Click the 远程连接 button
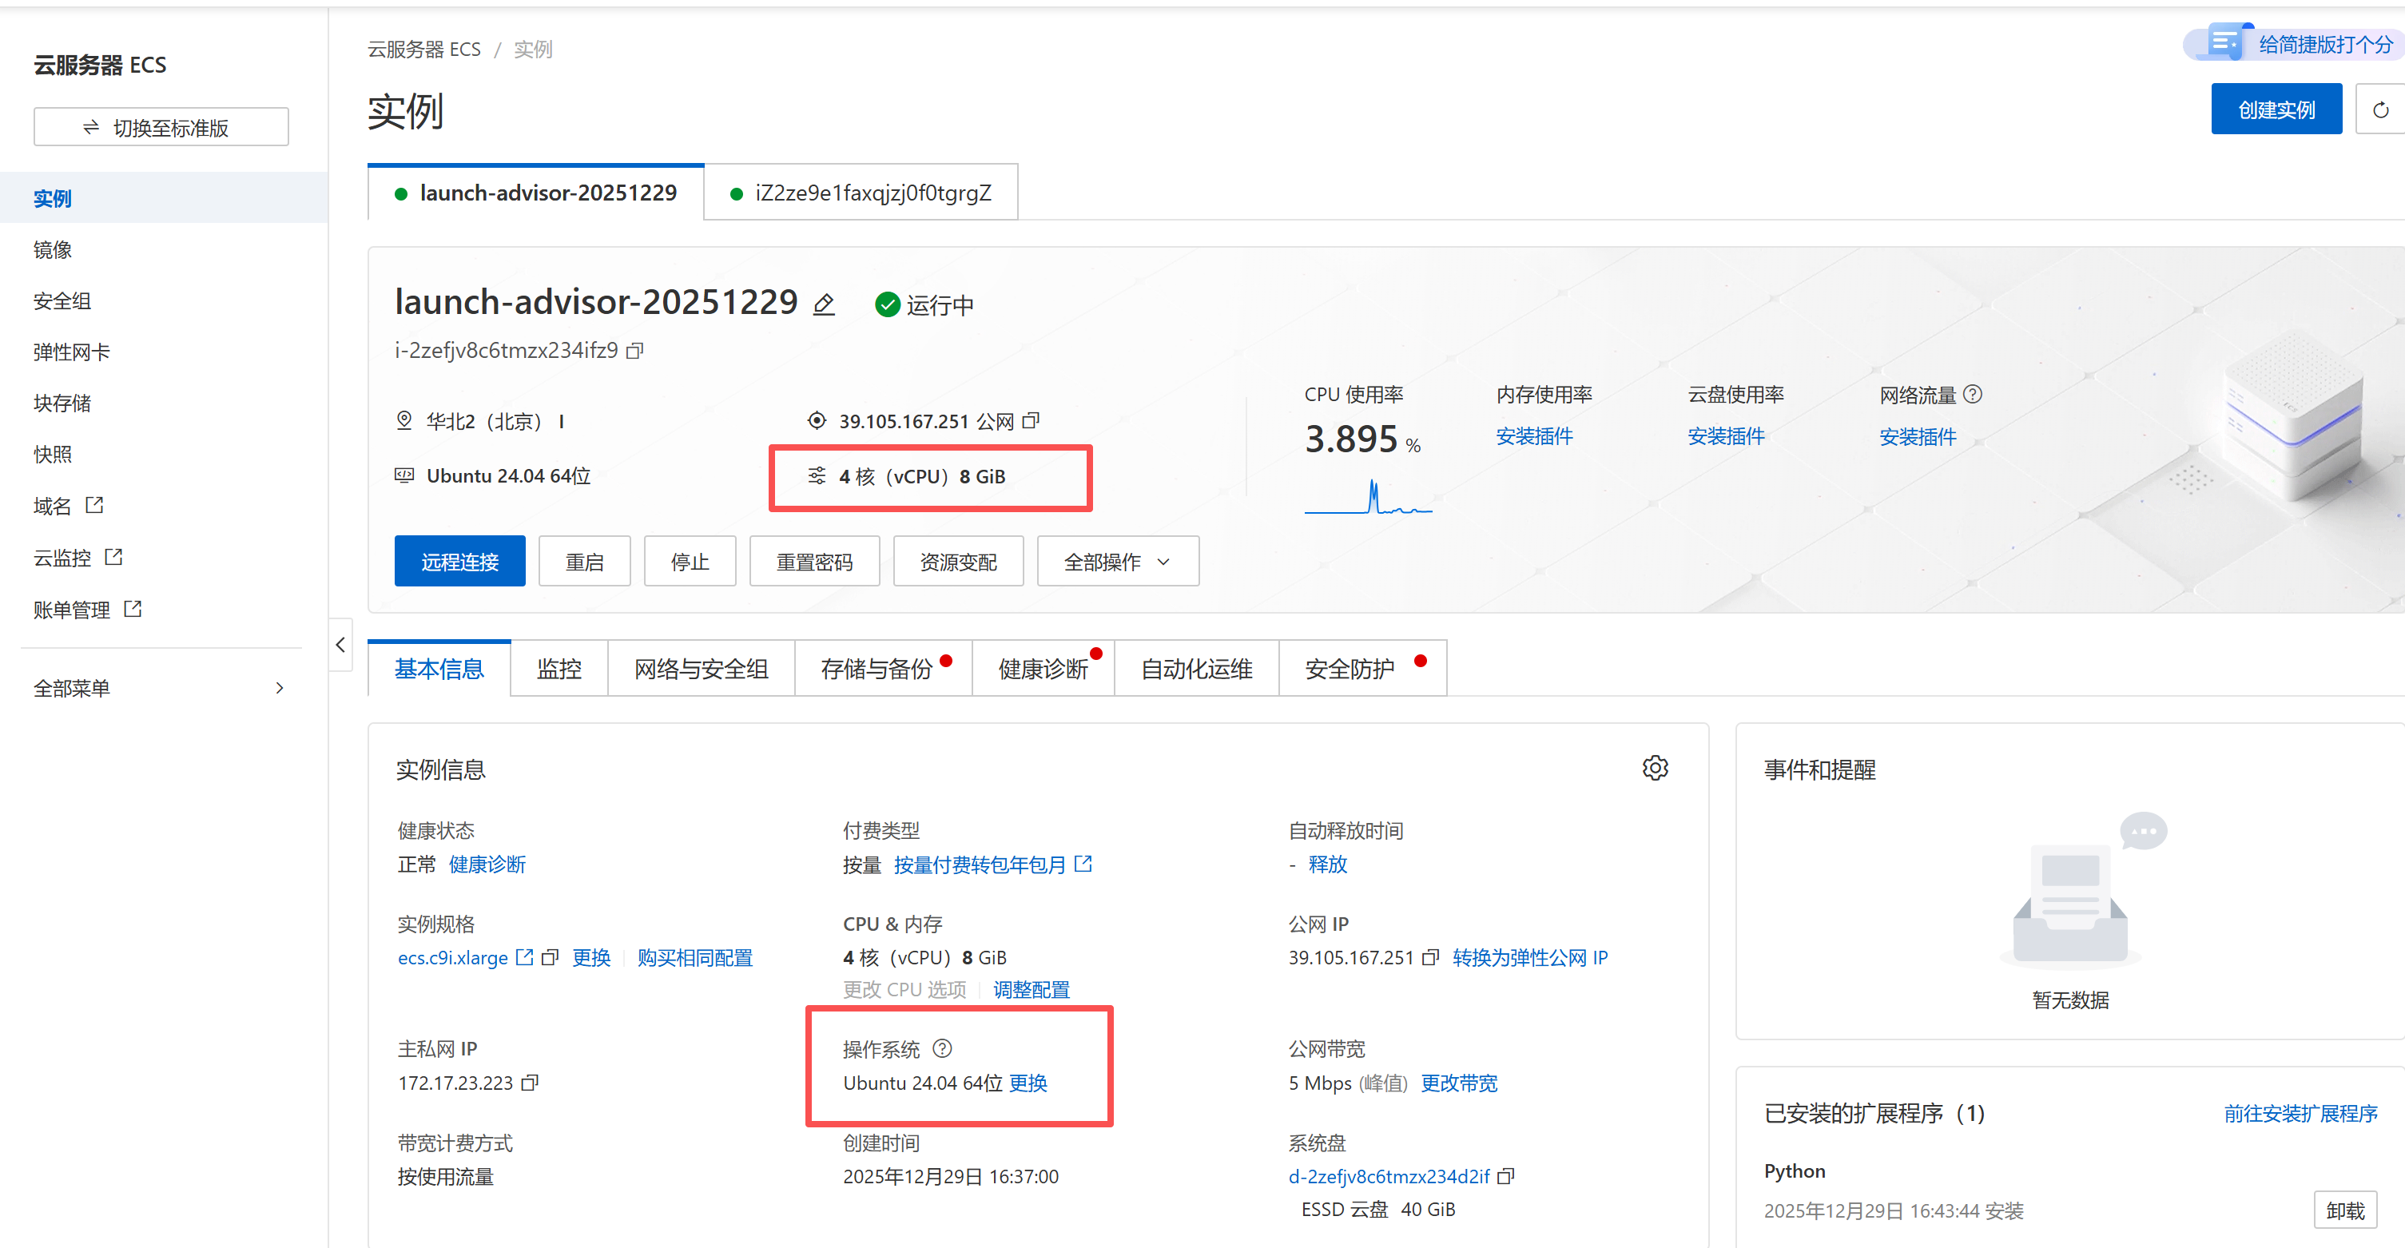2405x1248 pixels. point(459,560)
